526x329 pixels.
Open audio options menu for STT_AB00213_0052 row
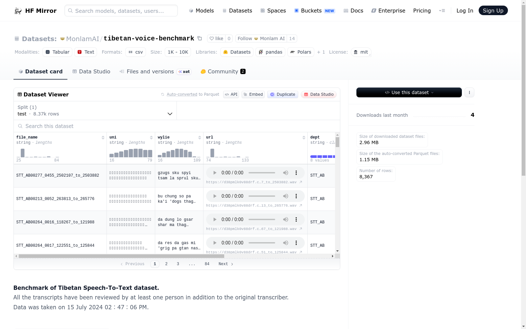296,196
